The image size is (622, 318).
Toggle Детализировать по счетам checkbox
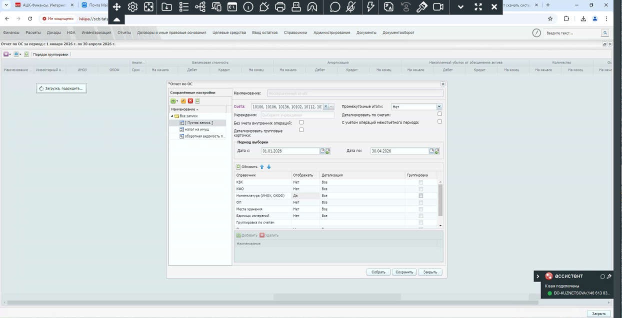(x=439, y=114)
